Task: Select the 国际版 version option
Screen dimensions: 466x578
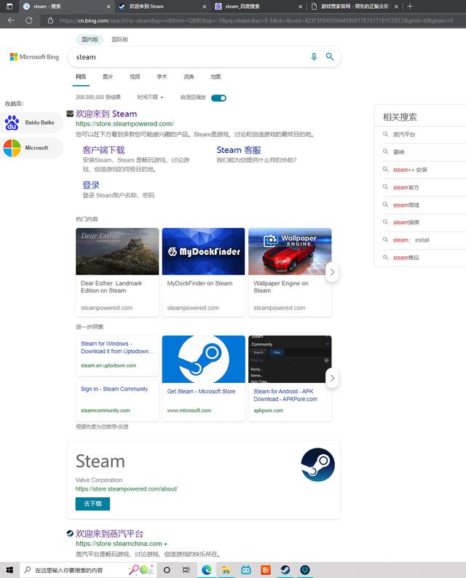Action: [120, 39]
